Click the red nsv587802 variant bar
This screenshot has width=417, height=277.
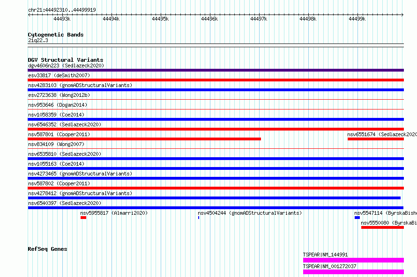216,188
